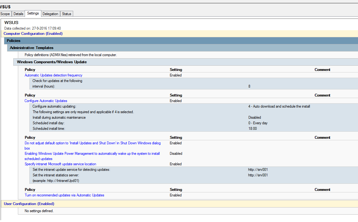Switch to the Scope tab

(5, 14)
